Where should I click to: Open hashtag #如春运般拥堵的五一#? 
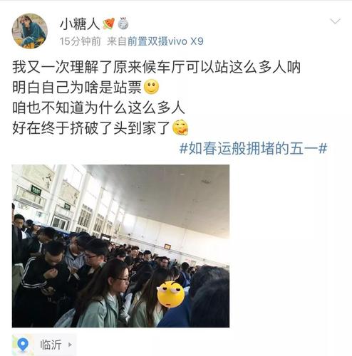point(253,149)
